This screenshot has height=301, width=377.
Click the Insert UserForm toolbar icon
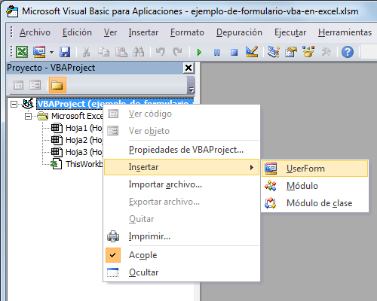point(39,52)
